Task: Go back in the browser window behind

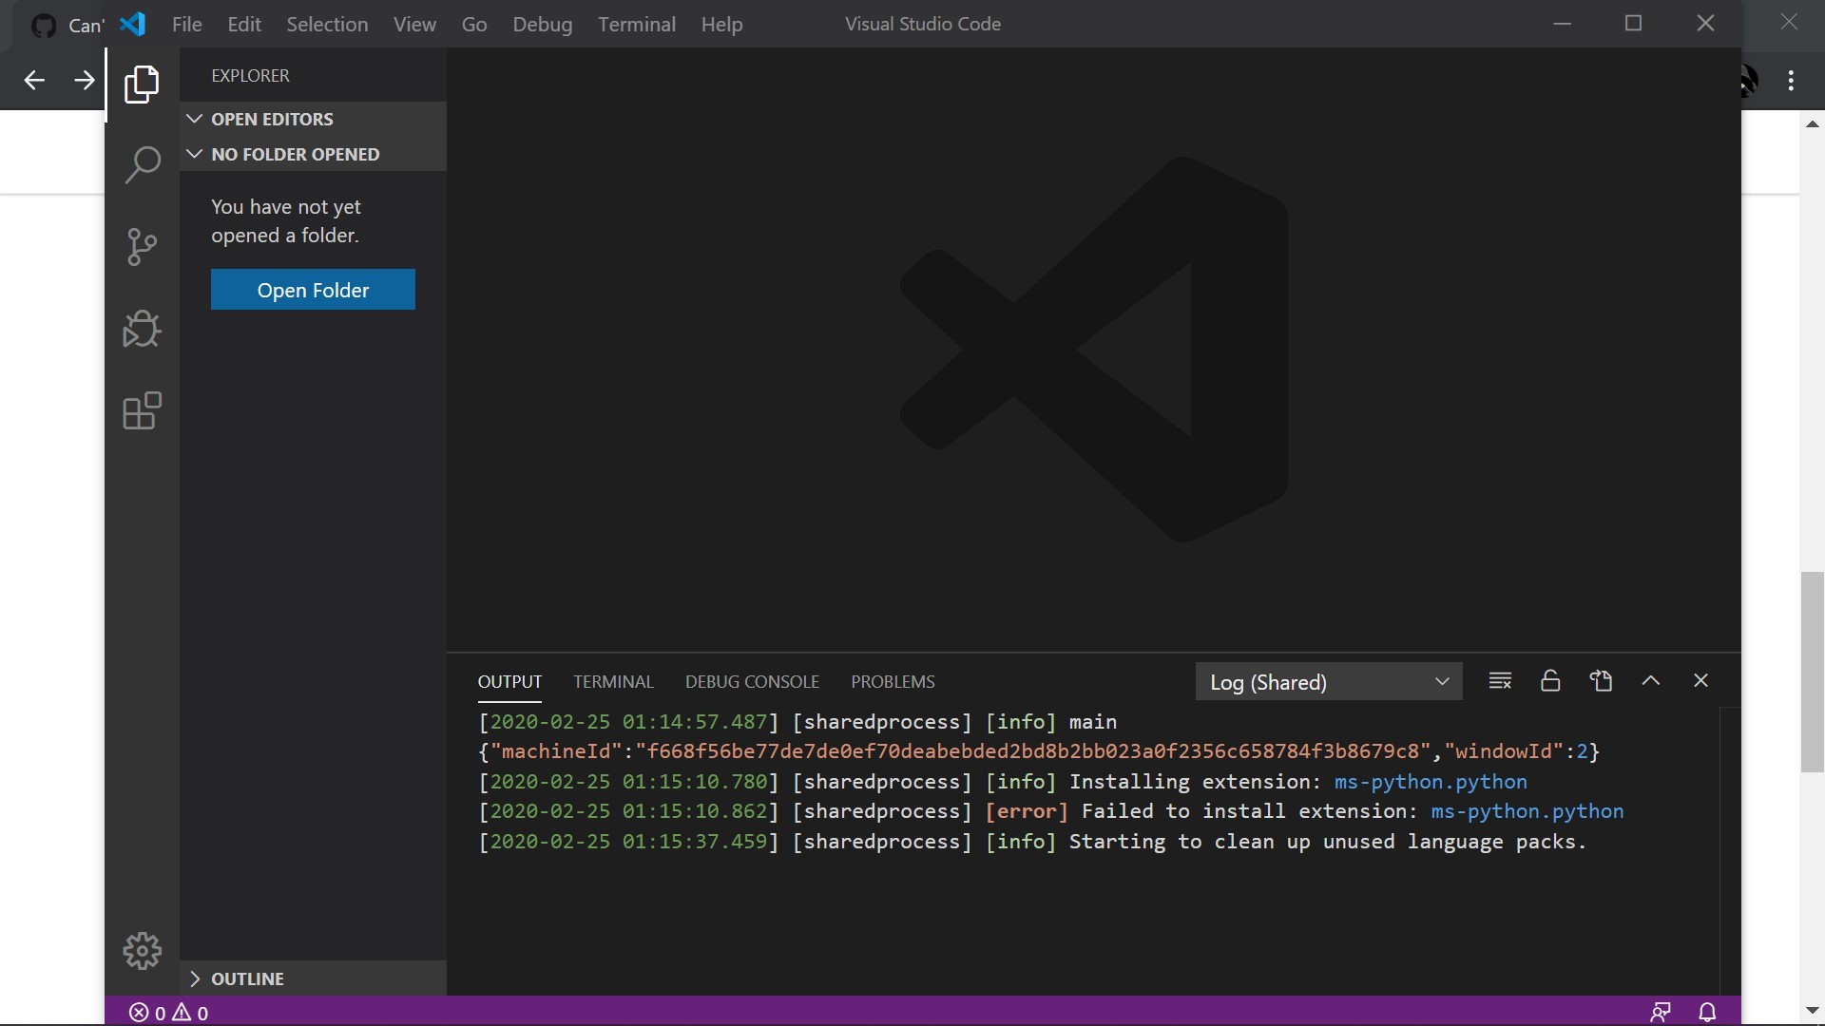Action: pyautogui.click(x=34, y=81)
